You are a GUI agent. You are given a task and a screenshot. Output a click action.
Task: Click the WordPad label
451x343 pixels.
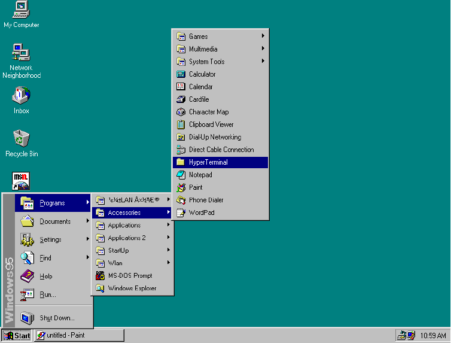tap(202, 213)
